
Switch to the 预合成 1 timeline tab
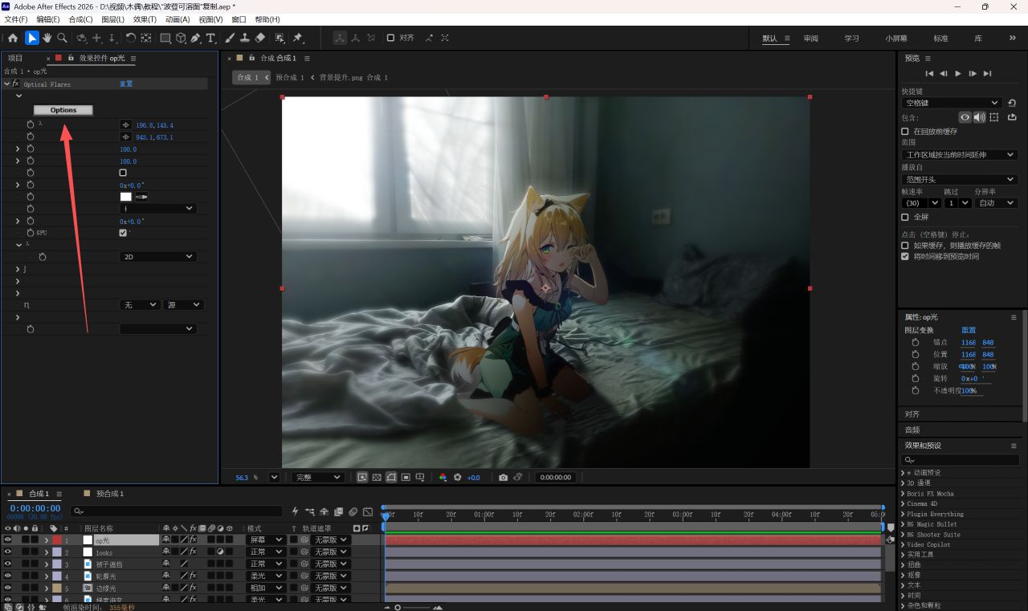pos(110,494)
